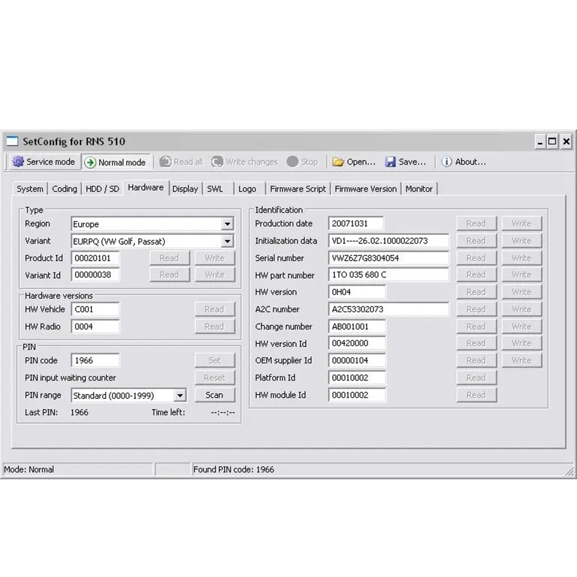The image size is (577, 577).
Task: Open the Monitor tab
Action: (x=419, y=189)
